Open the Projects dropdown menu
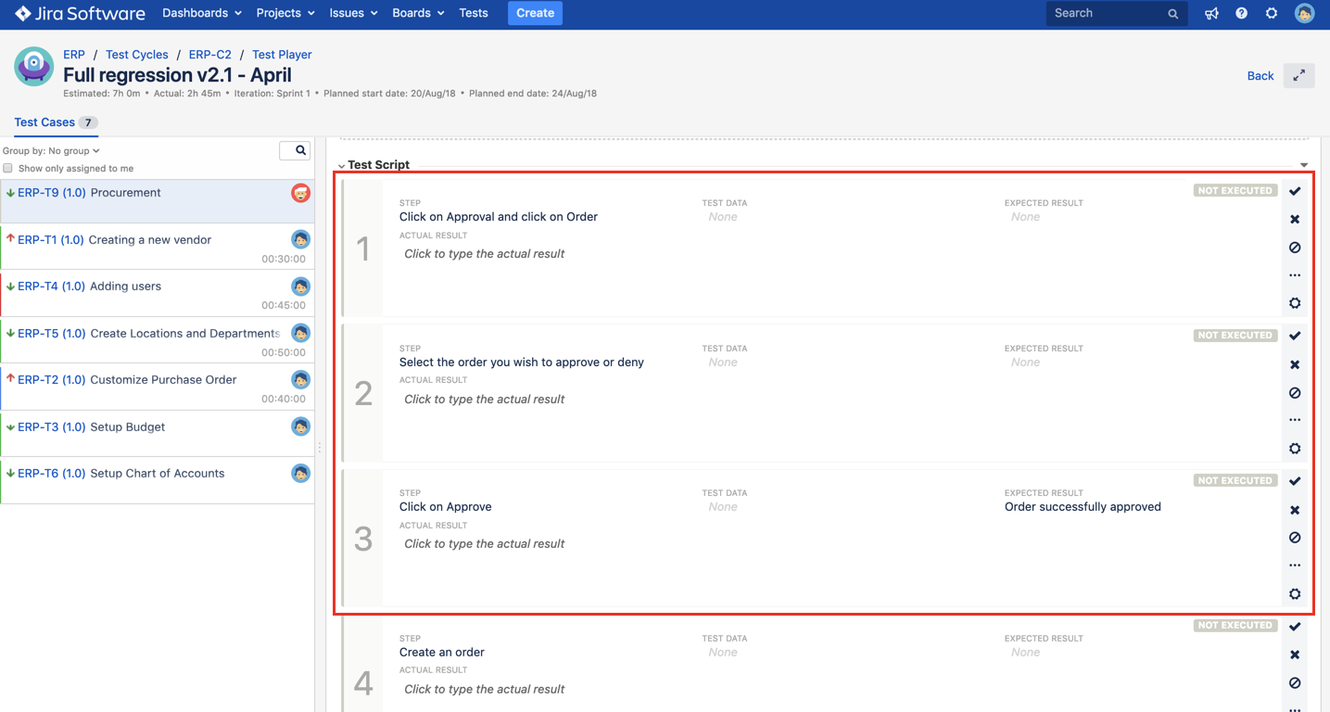The height and width of the screenshot is (712, 1330). coord(285,13)
